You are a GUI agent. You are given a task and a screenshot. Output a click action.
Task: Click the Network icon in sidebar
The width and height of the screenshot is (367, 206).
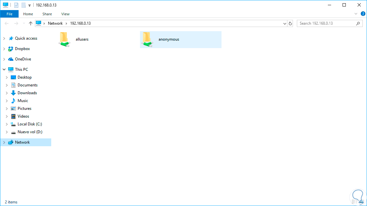[x=11, y=142]
